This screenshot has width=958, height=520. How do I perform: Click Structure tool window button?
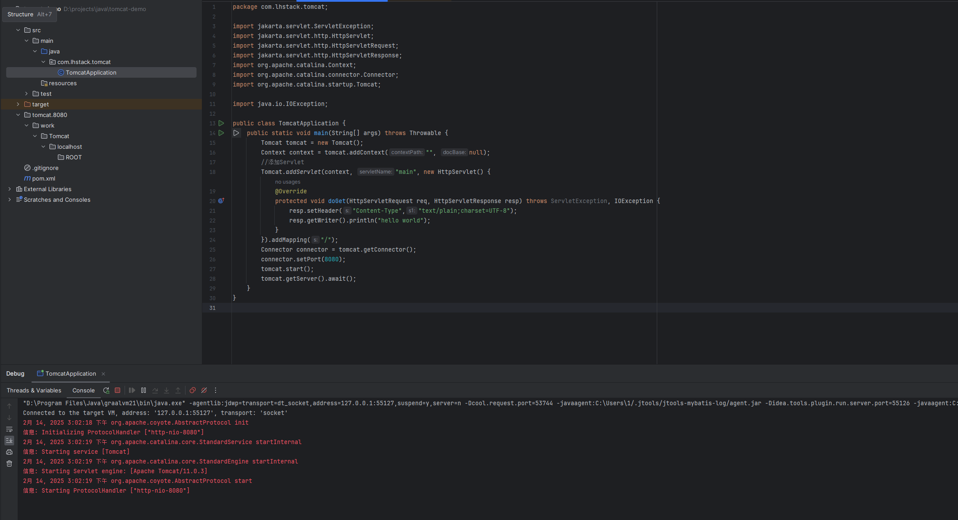point(29,14)
